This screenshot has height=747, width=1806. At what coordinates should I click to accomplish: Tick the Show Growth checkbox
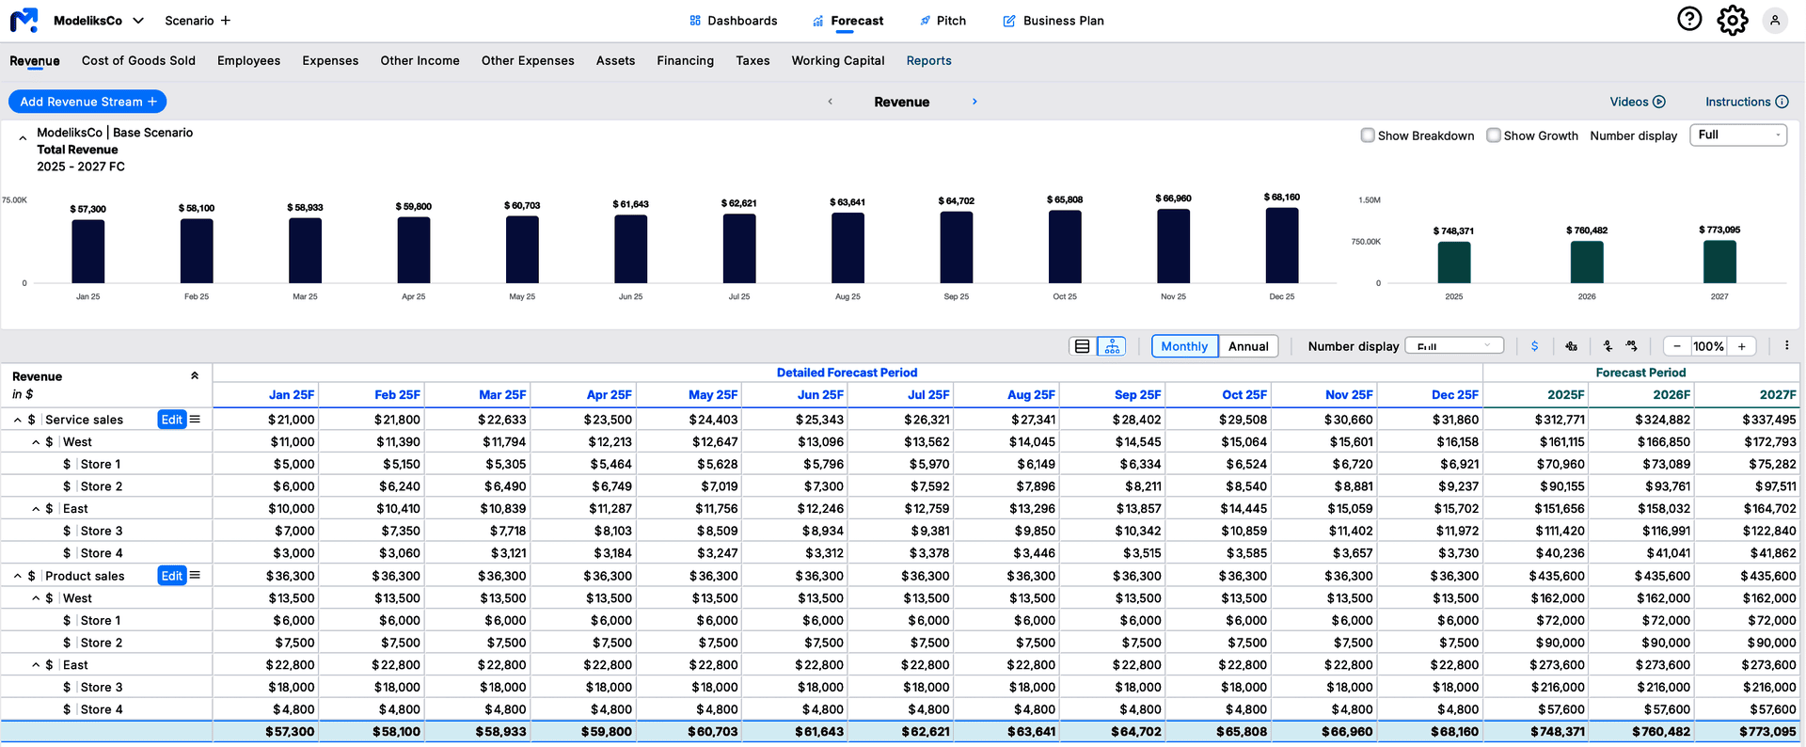[1494, 135]
